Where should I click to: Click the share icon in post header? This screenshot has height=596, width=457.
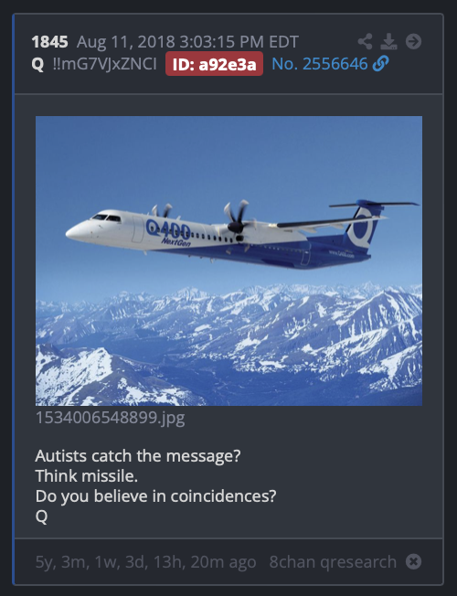point(365,41)
